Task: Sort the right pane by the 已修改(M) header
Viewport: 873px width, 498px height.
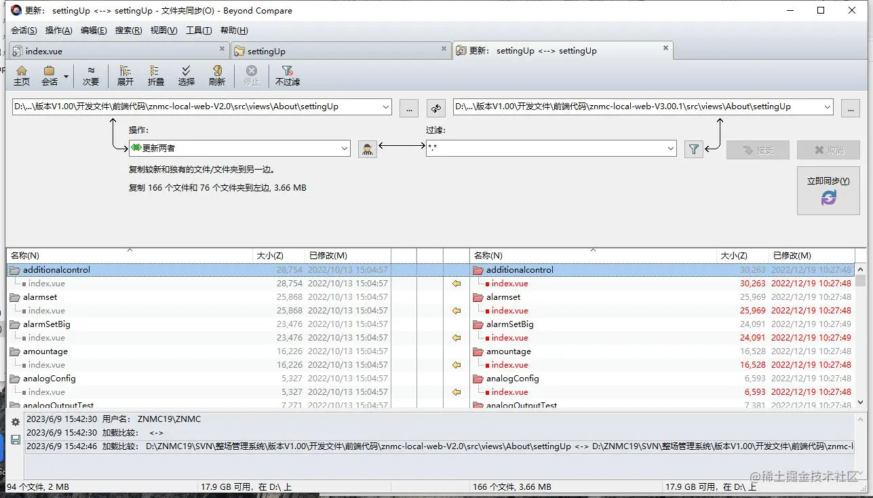Action: 811,255
